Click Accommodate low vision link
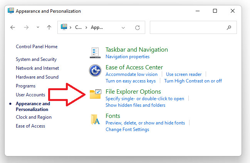The width and height of the screenshot is (250, 163). 131,74
